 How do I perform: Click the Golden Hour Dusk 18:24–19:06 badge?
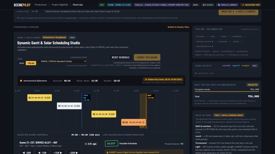point(163,79)
